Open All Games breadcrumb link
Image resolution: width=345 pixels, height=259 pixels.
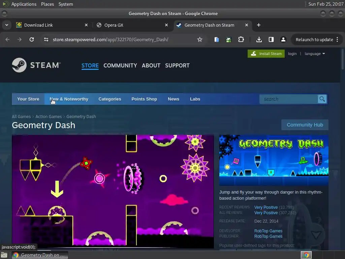coord(21,116)
